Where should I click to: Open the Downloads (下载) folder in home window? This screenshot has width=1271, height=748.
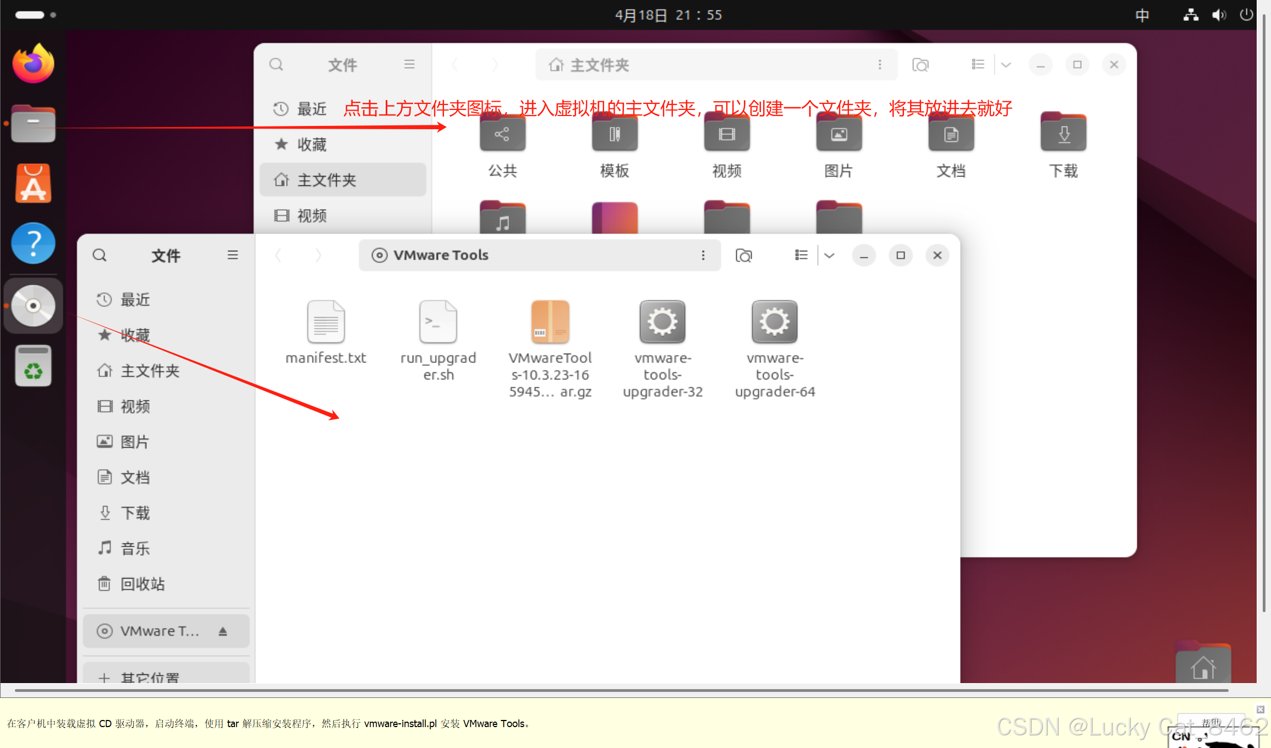(x=1063, y=134)
